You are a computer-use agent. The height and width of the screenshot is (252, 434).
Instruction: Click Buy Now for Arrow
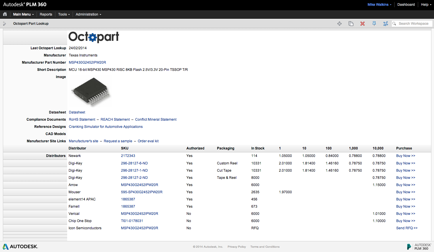(406, 185)
